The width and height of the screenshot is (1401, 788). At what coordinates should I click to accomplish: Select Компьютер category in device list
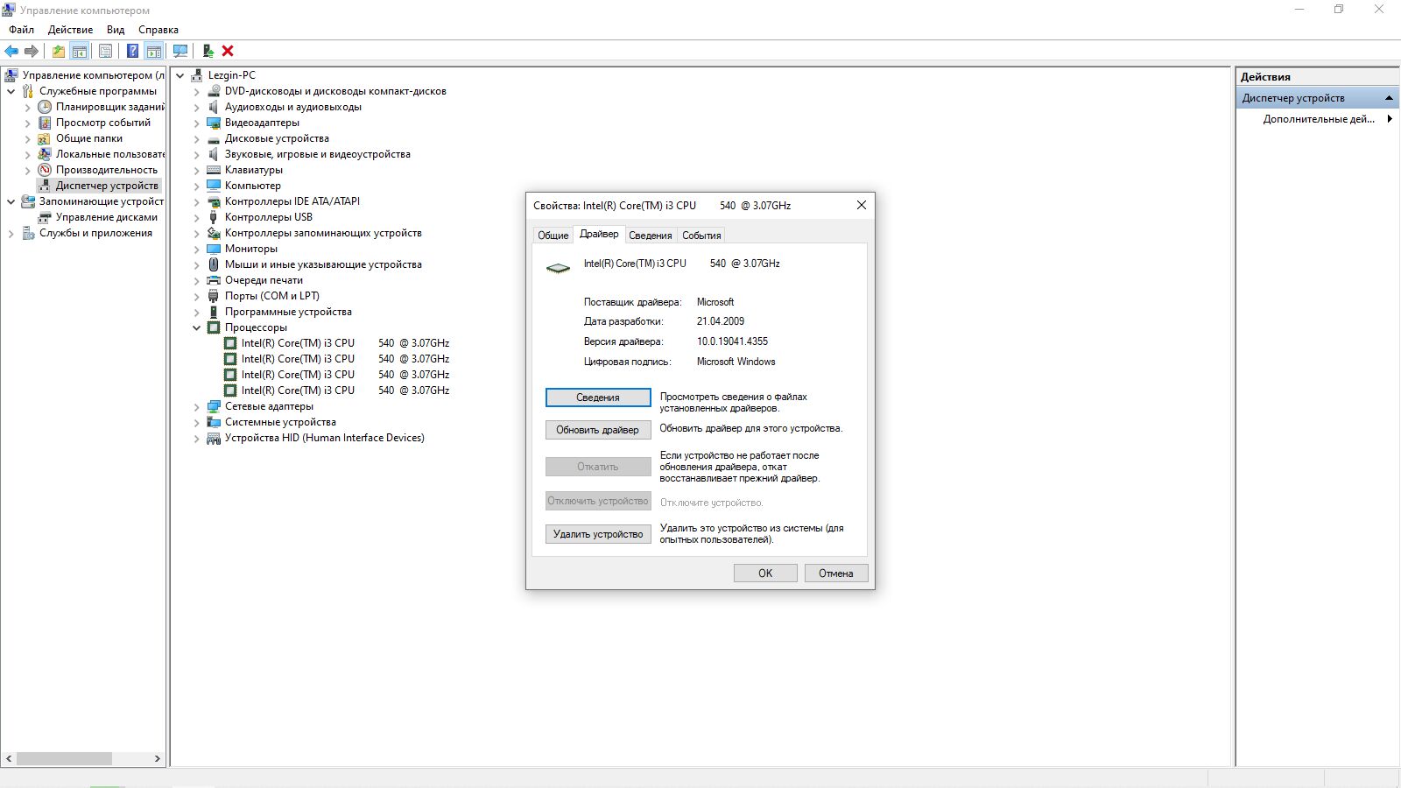pyautogui.click(x=253, y=186)
